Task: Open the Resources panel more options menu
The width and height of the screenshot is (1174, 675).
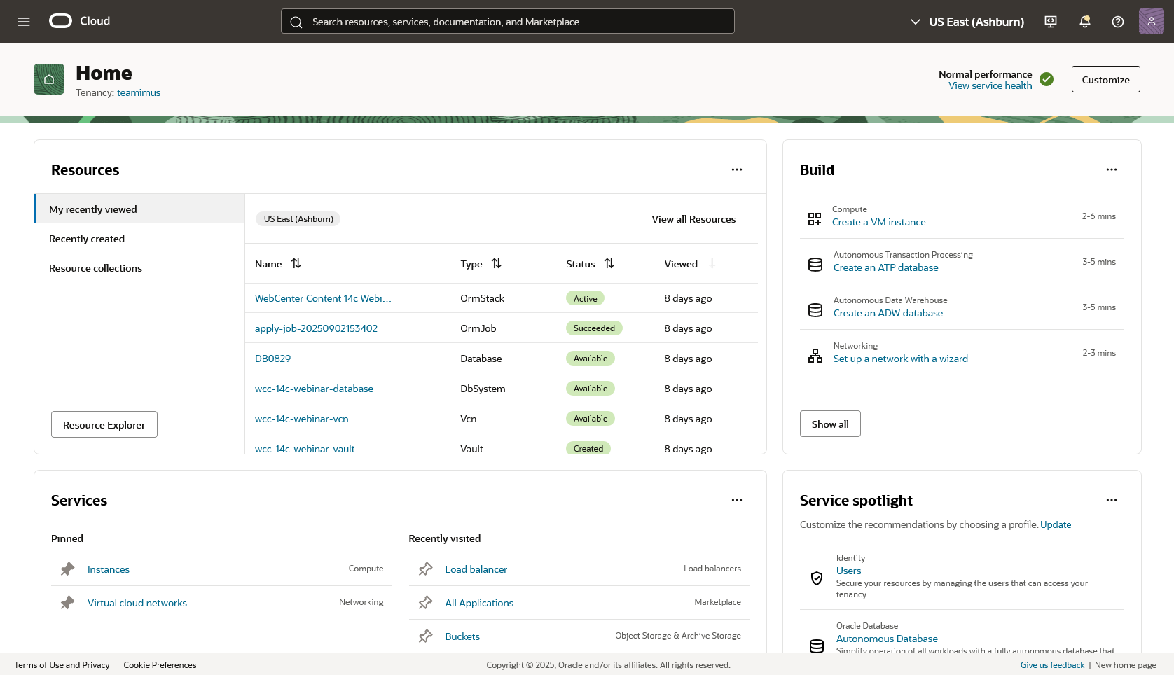Action: point(737,170)
